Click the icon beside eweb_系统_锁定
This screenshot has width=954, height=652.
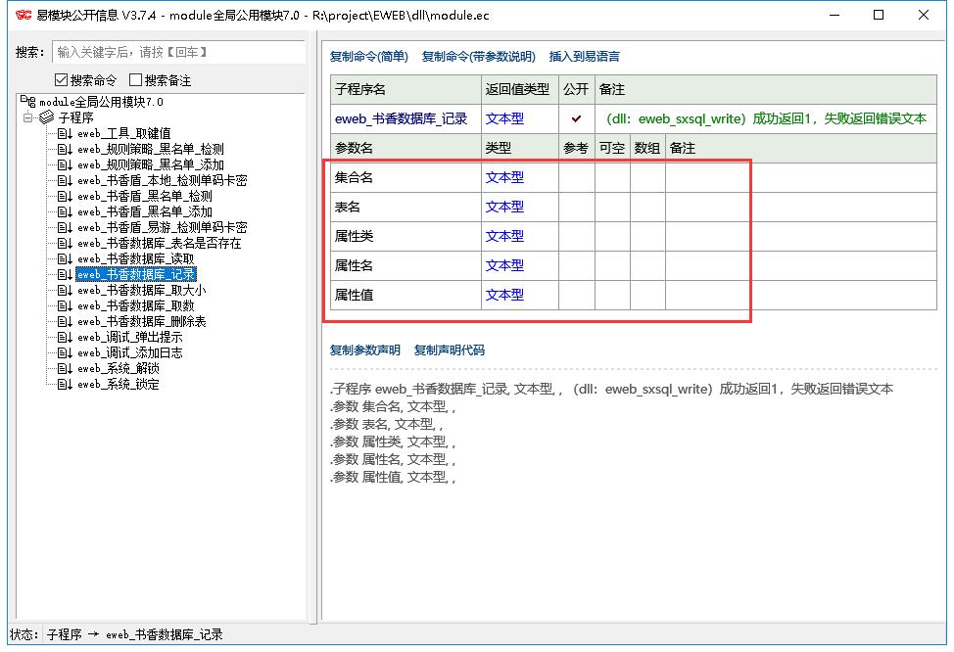[65, 384]
